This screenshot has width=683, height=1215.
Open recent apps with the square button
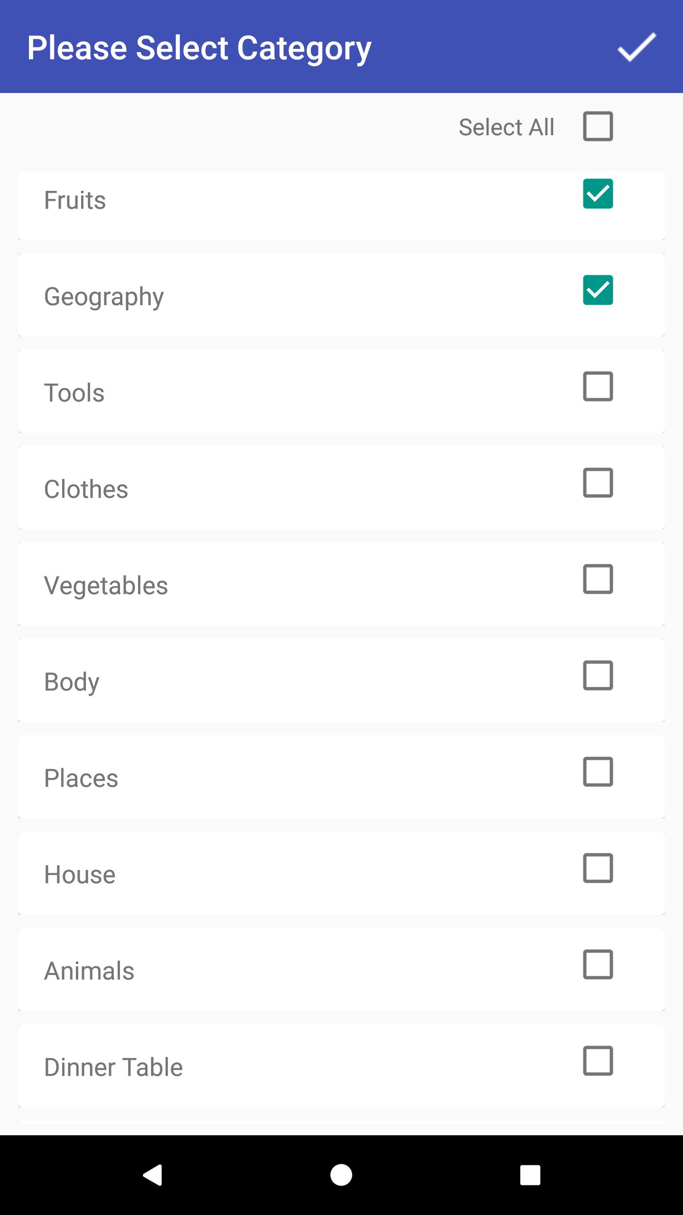[x=530, y=1175]
